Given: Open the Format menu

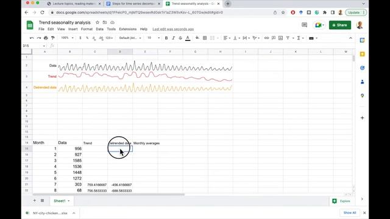Looking at the screenshot, I should tap(87, 29).
